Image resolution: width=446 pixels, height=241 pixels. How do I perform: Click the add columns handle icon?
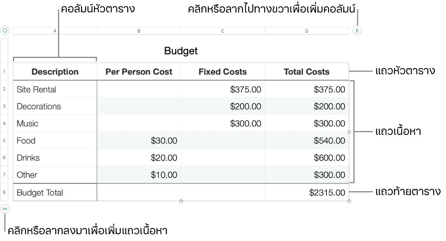357,30
